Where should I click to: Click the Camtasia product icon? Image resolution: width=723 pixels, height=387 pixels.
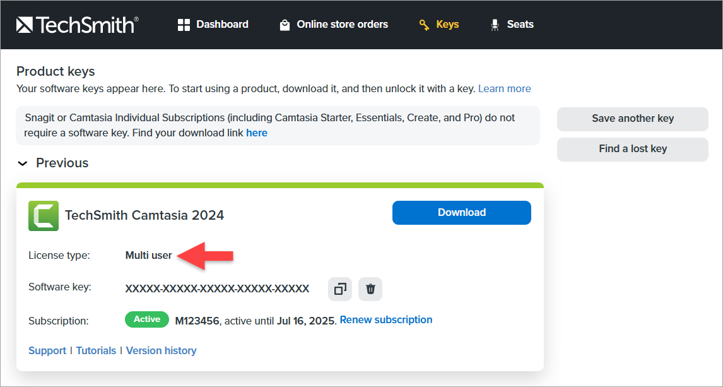point(44,215)
